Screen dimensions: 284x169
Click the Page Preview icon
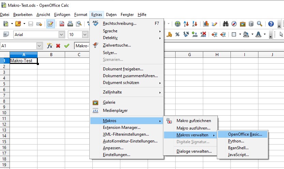pos(79,24)
